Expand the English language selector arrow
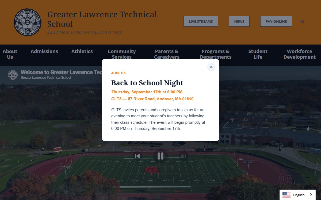The width and height of the screenshot is (321, 200). [311, 195]
